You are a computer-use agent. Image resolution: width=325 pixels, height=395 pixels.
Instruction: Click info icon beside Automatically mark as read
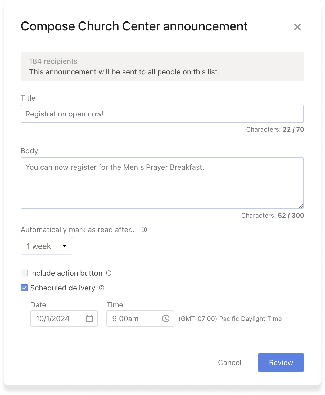pos(144,230)
